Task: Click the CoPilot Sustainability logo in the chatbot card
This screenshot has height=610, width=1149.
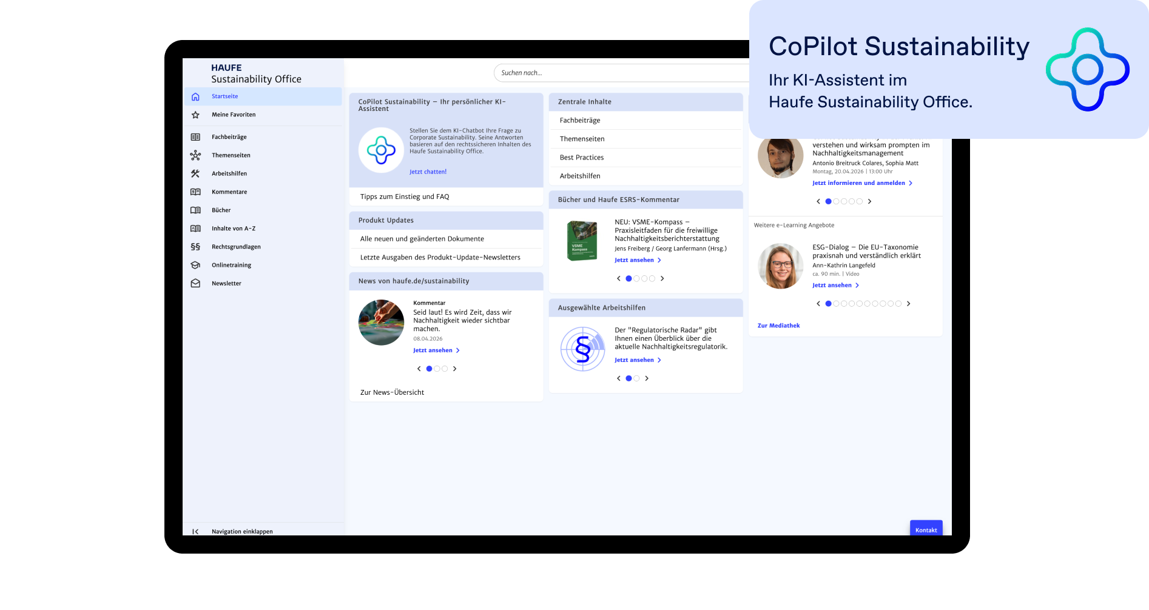Action: [381, 150]
